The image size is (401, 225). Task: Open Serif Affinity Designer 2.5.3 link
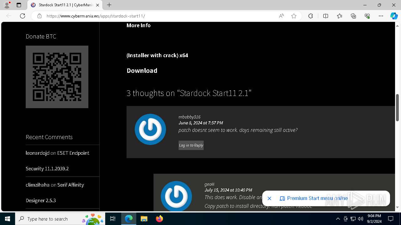(x=55, y=192)
